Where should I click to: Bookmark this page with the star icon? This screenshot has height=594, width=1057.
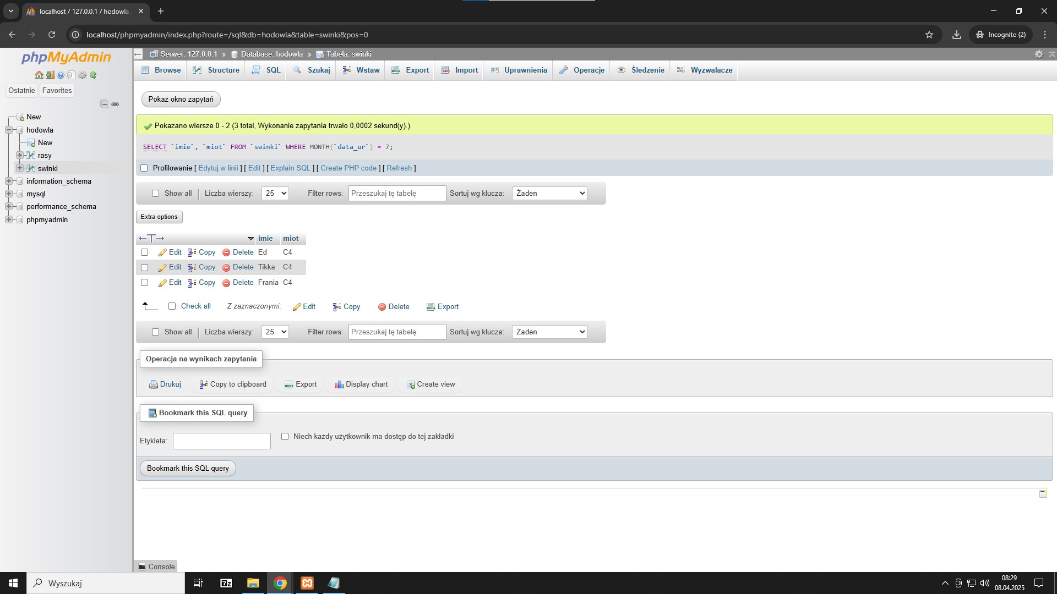click(x=929, y=35)
